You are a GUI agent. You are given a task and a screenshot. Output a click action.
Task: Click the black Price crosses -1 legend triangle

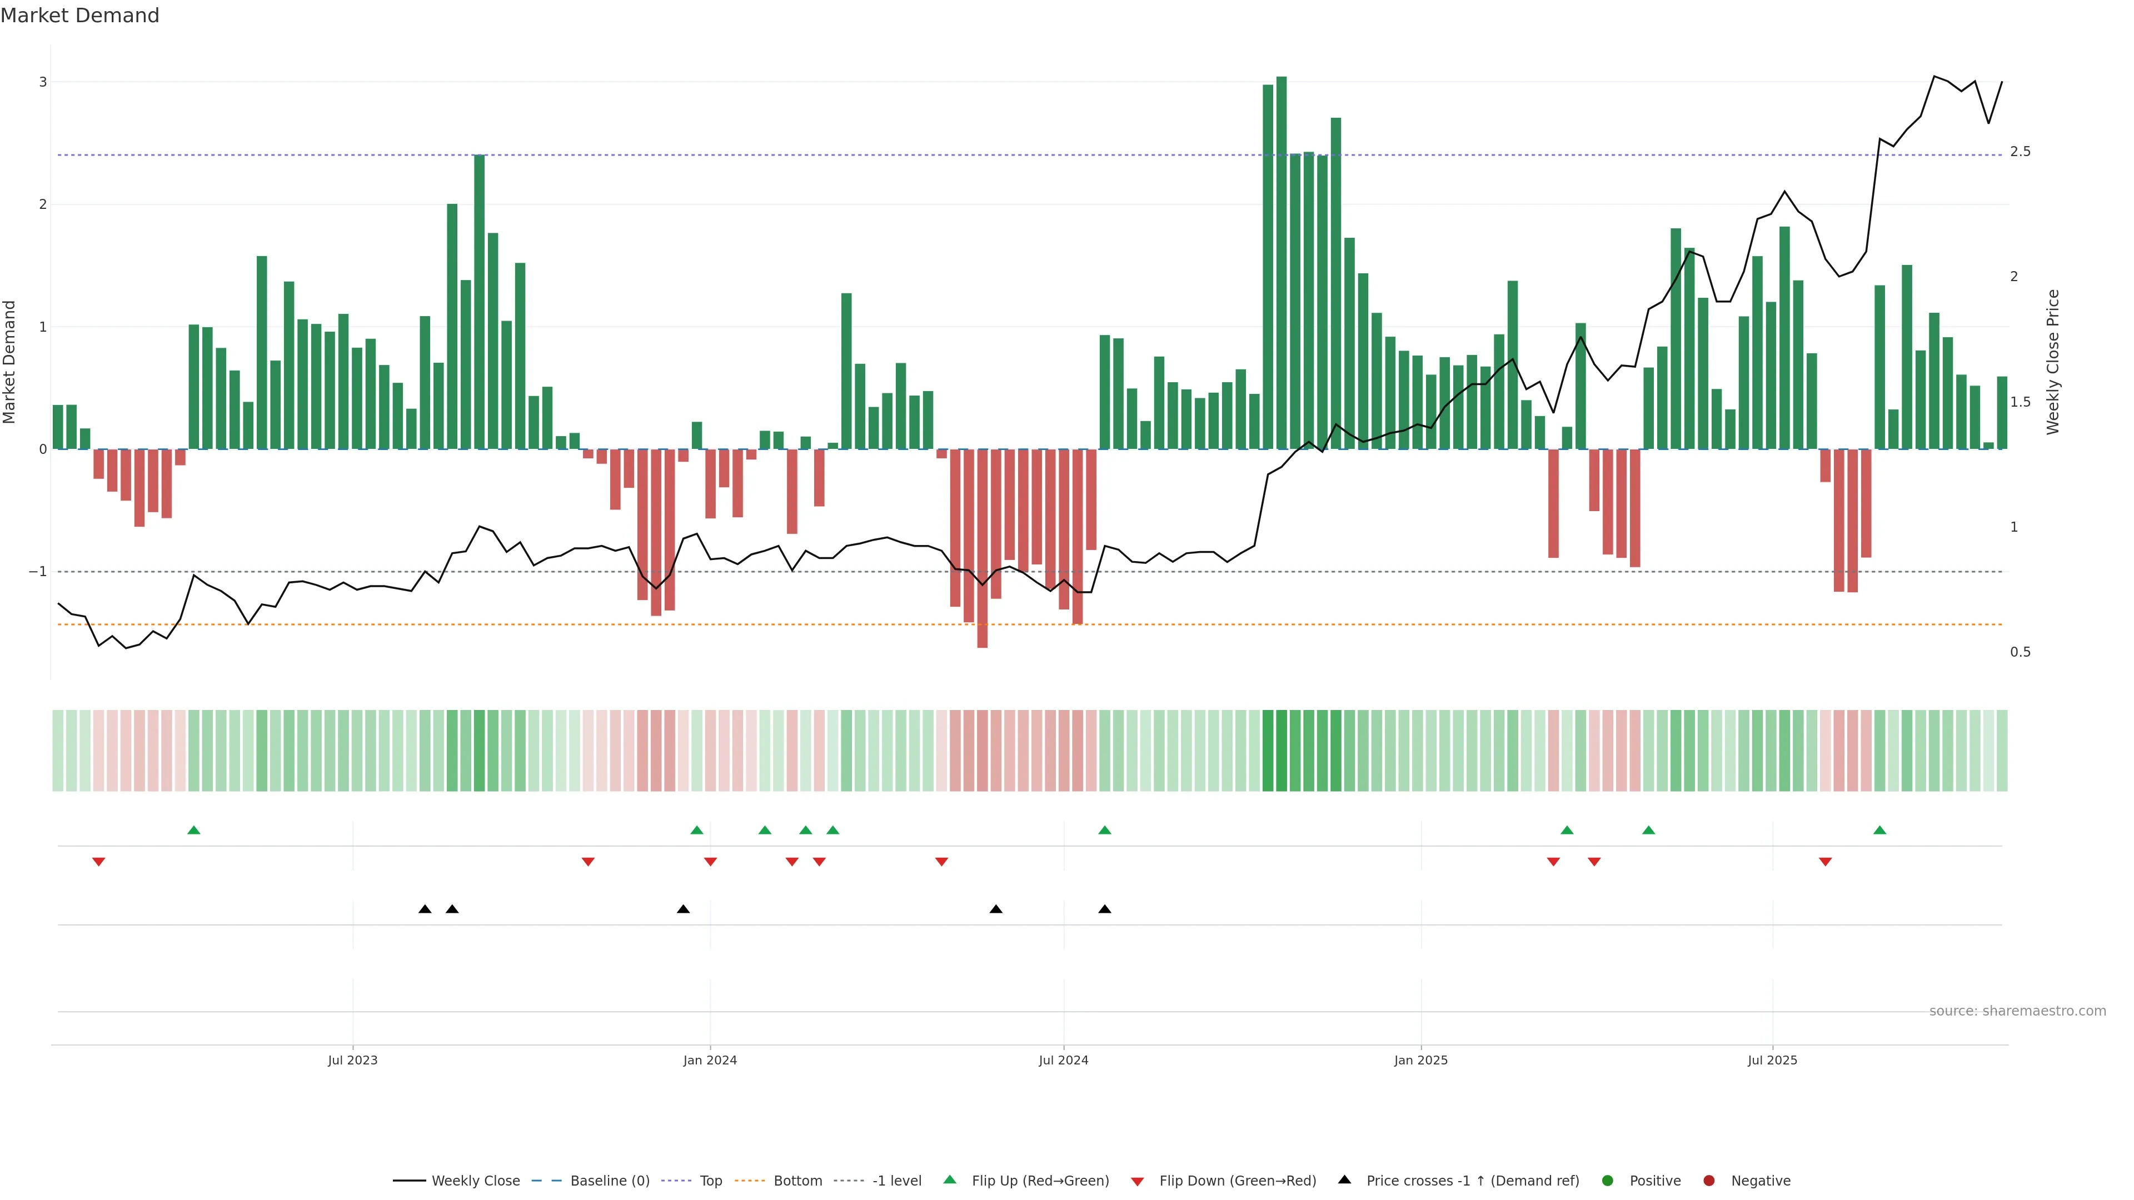(1344, 1179)
